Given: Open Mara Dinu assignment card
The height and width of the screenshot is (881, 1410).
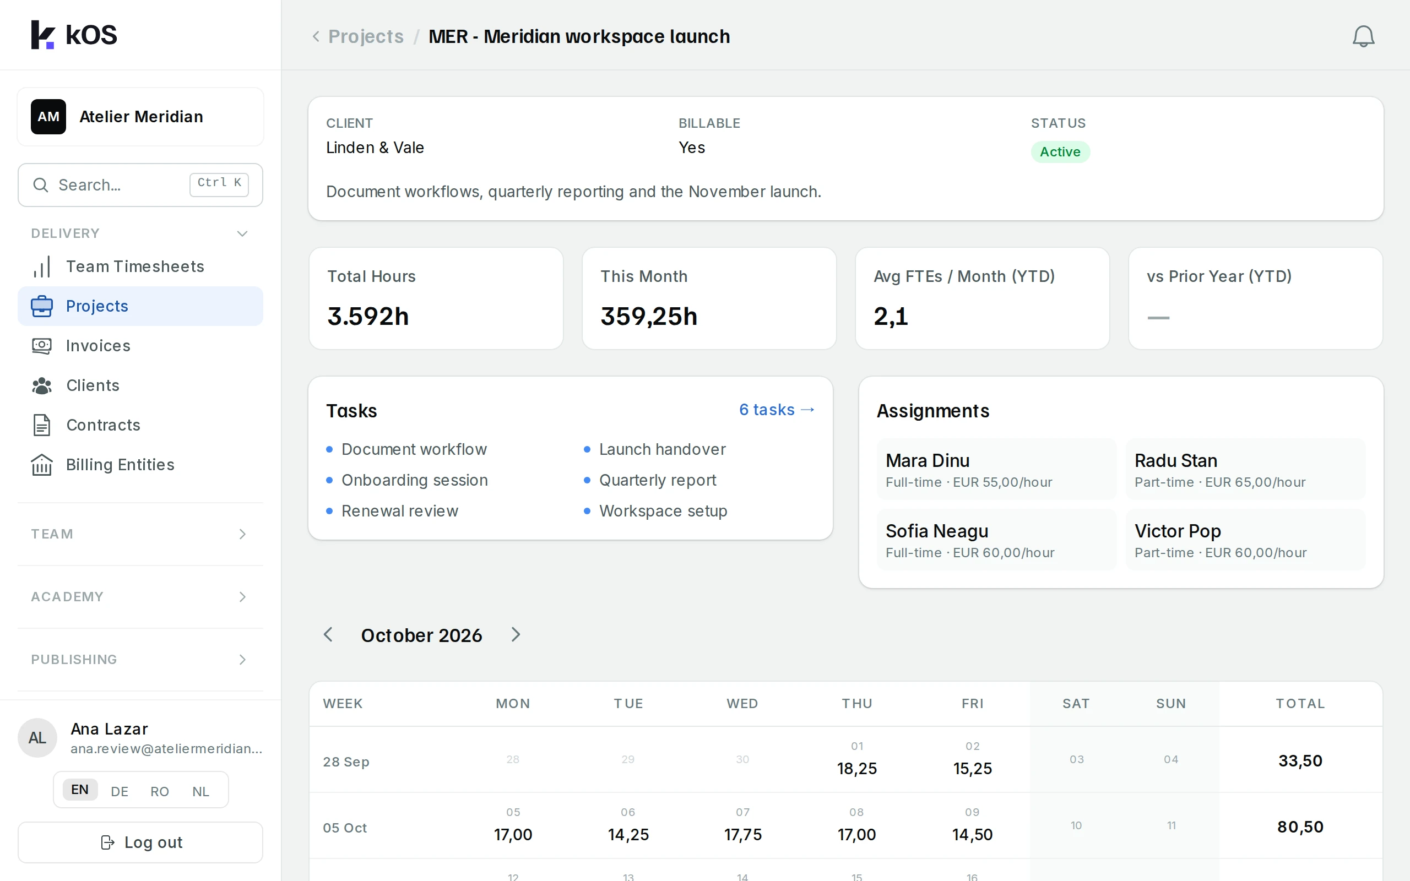Looking at the screenshot, I should (x=996, y=469).
